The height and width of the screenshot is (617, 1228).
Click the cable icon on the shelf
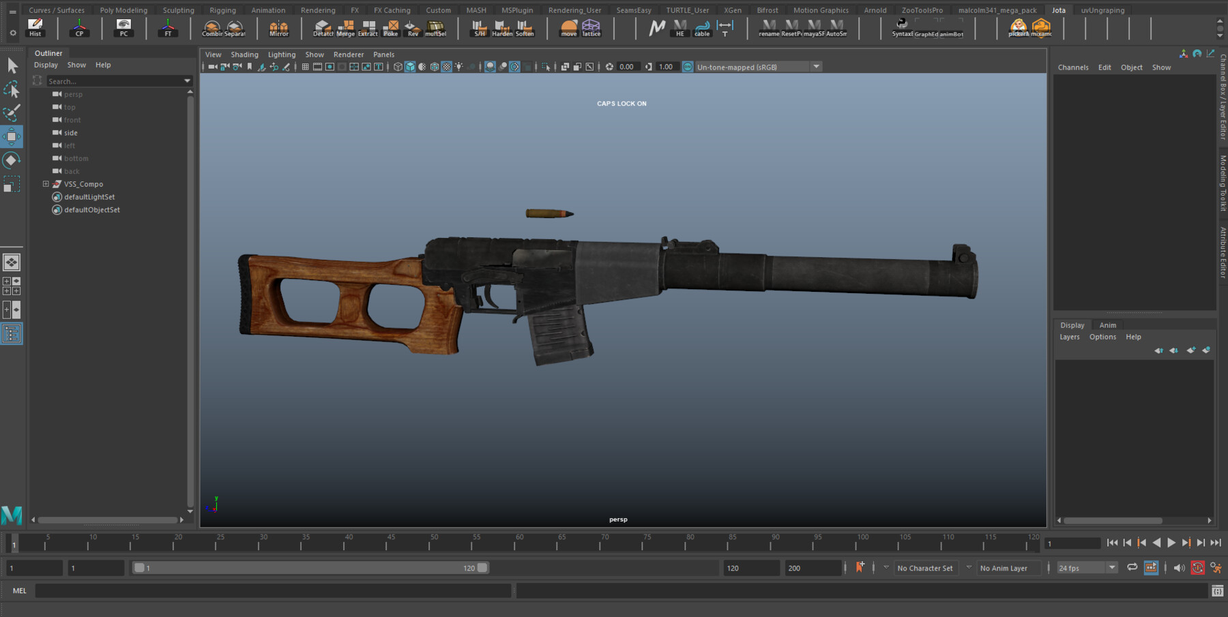click(x=701, y=29)
